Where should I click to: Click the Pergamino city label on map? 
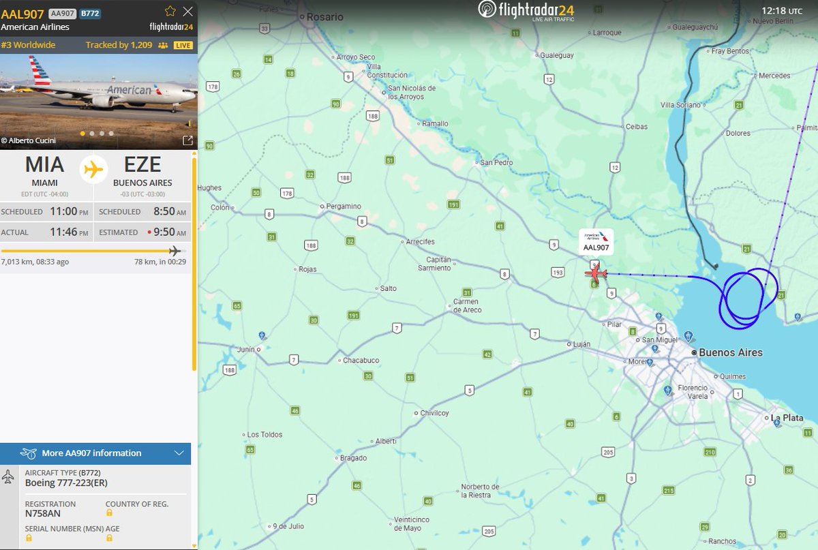[x=344, y=206]
